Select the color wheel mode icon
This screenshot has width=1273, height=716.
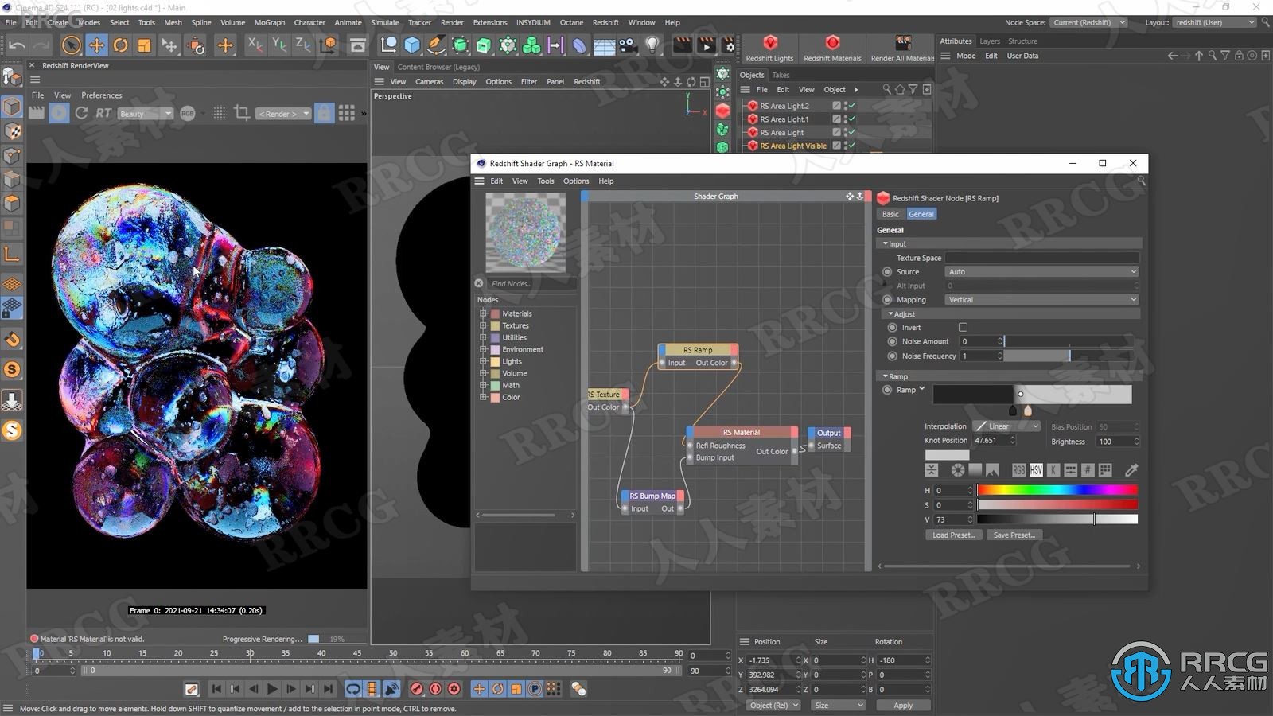958,470
